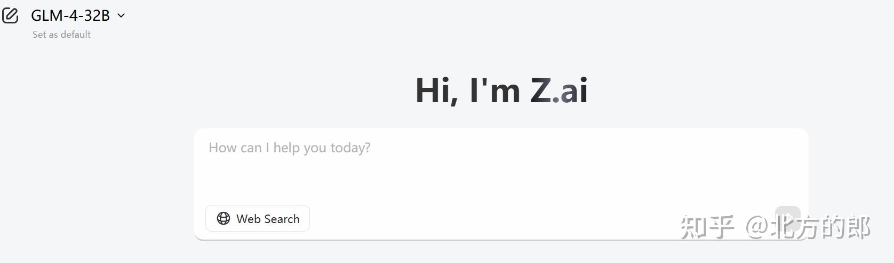Click the GLM-4-32B model name
Viewport: 894px width, 263px height.
[x=70, y=16]
